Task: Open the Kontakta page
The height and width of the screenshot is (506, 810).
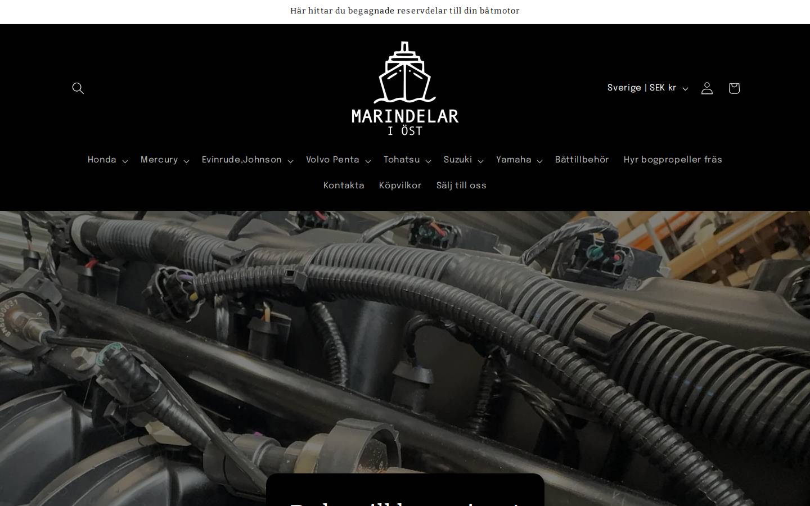Action: (x=344, y=186)
